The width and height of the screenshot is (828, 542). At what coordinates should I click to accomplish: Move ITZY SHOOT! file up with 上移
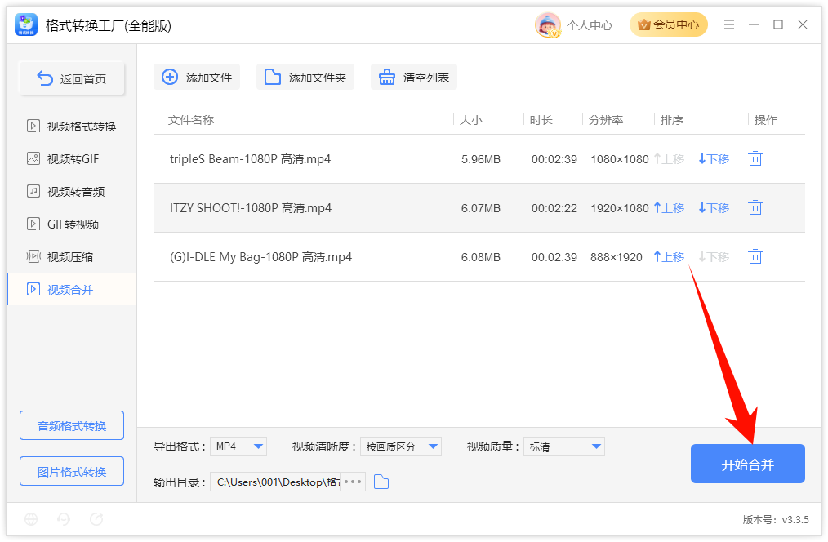coord(669,208)
